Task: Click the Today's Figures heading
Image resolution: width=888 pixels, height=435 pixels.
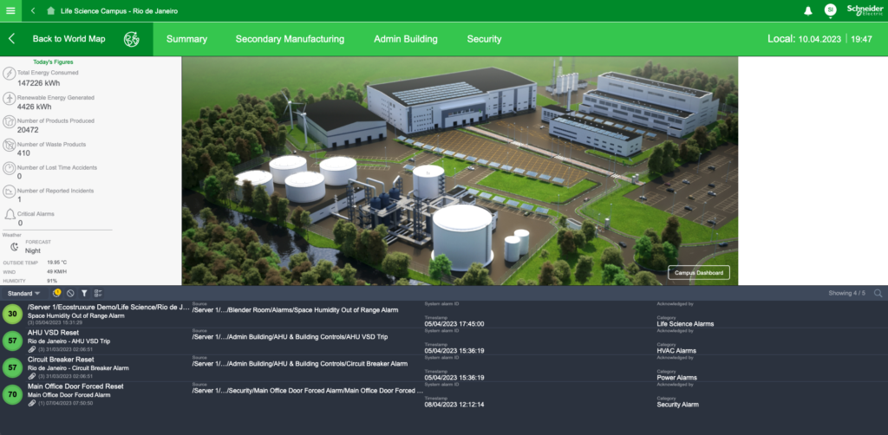Action: pyautogui.click(x=53, y=62)
